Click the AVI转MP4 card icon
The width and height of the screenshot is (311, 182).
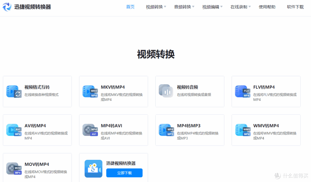(x=14, y=130)
